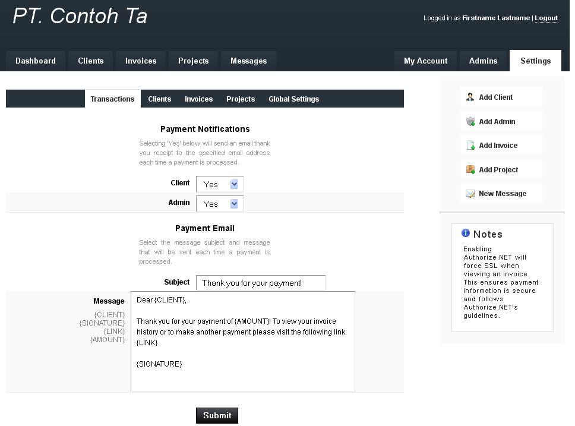Open the Admins tab
The width and height of the screenshot is (575, 426).
(x=483, y=61)
